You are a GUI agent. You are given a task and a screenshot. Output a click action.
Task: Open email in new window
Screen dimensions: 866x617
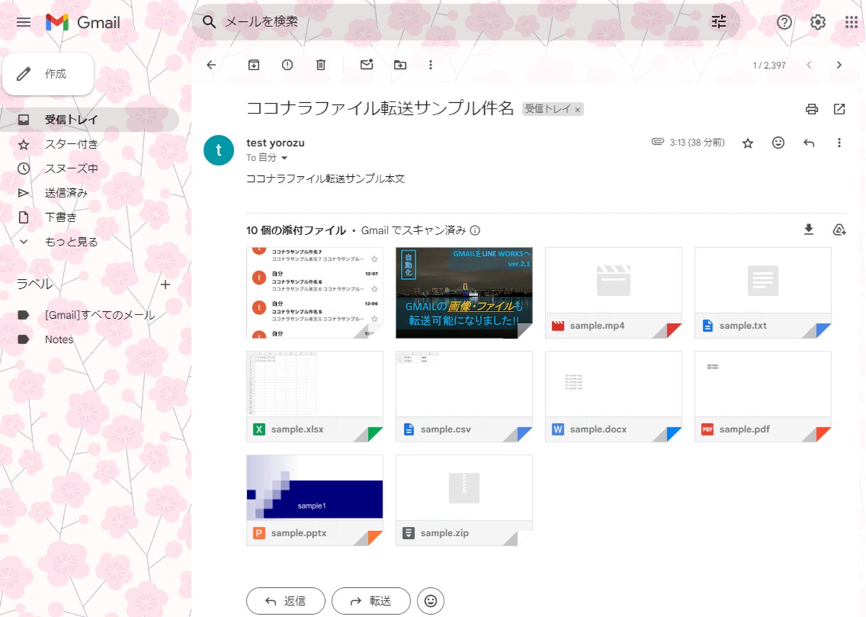pyautogui.click(x=839, y=109)
